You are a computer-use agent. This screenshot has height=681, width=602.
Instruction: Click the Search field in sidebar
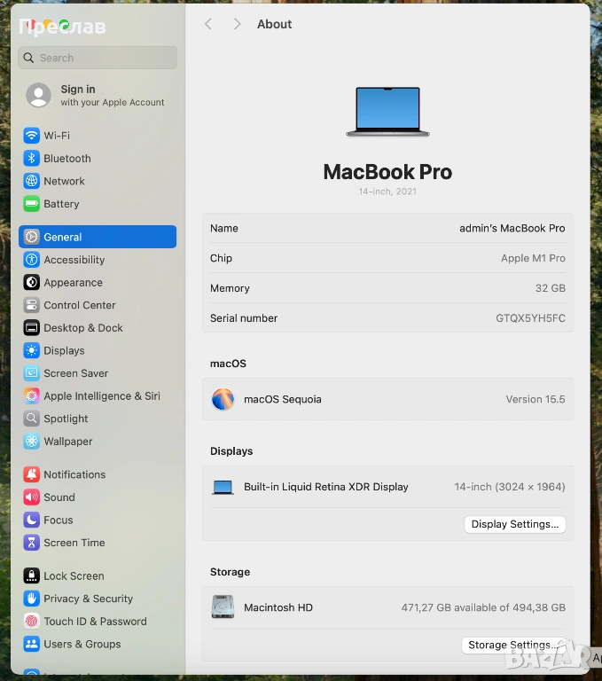[98, 58]
